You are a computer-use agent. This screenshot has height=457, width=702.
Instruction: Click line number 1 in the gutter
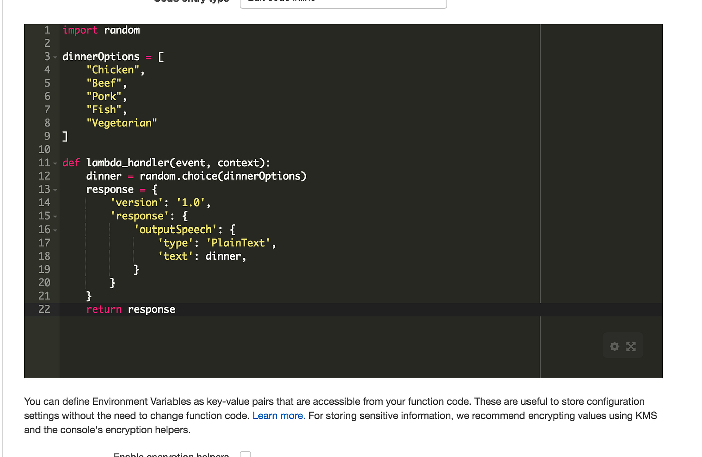pyautogui.click(x=47, y=30)
